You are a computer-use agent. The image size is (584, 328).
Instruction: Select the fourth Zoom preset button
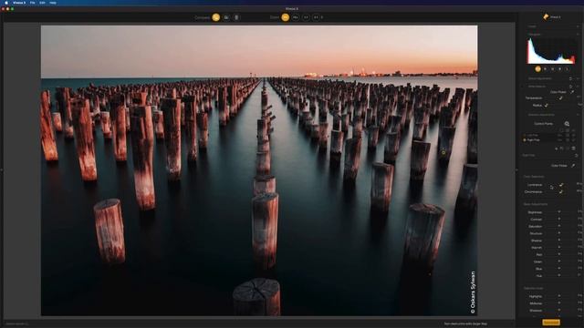(316, 17)
